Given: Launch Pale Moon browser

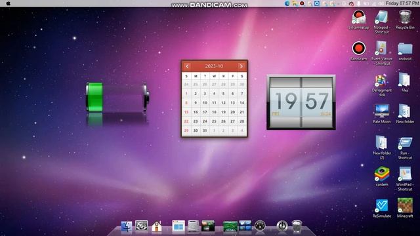Looking at the screenshot, I should pos(382,114).
